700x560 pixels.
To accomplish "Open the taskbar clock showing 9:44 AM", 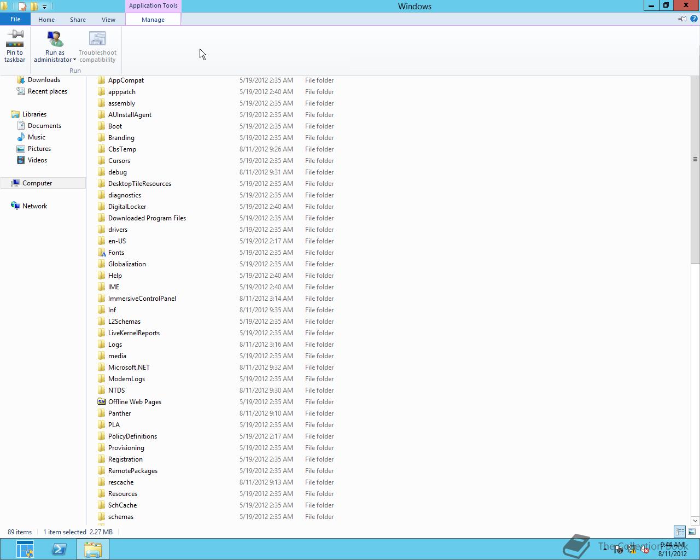I will coord(672,549).
